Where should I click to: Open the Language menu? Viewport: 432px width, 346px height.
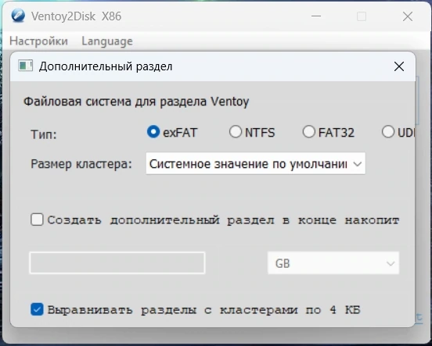pyautogui.click(x=107, y=41)
